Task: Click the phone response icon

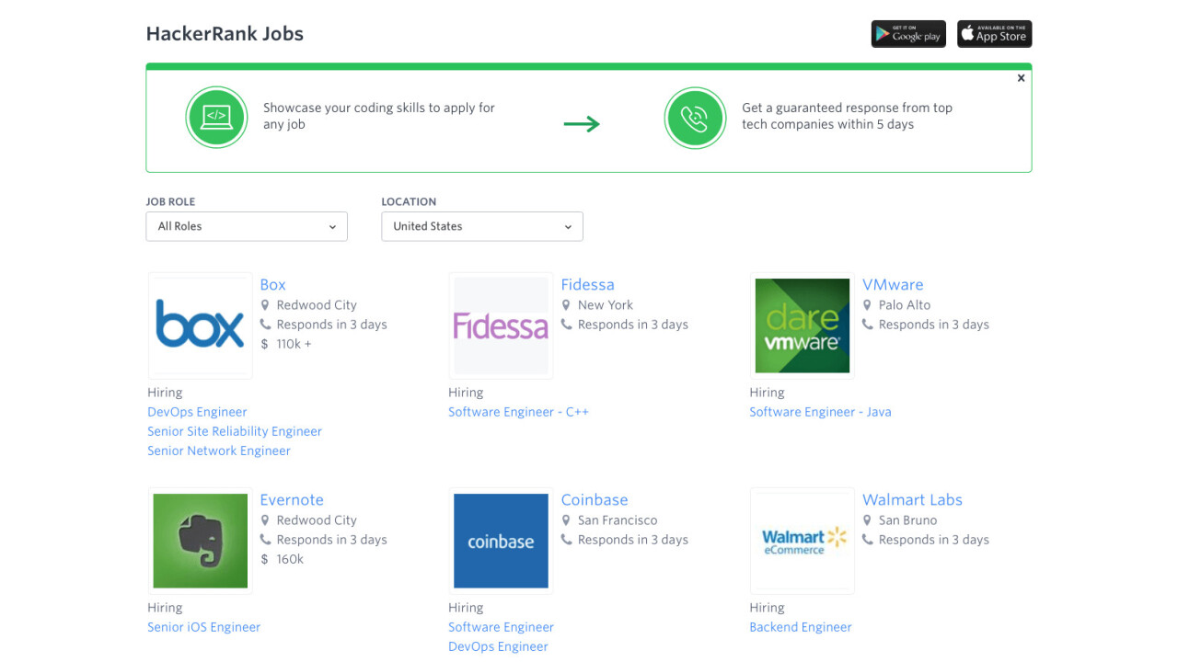Action: 695,118
